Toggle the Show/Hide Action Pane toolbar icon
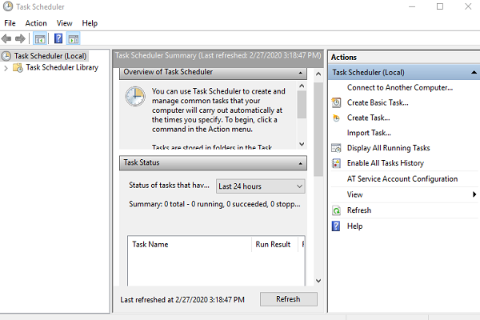Screen dimensions: 480x320 74,38
